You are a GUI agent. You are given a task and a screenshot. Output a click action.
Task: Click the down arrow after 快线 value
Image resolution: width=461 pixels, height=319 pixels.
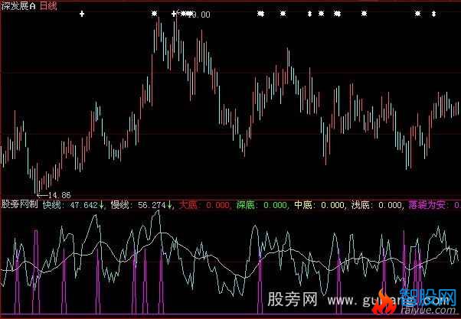(101, 205)
